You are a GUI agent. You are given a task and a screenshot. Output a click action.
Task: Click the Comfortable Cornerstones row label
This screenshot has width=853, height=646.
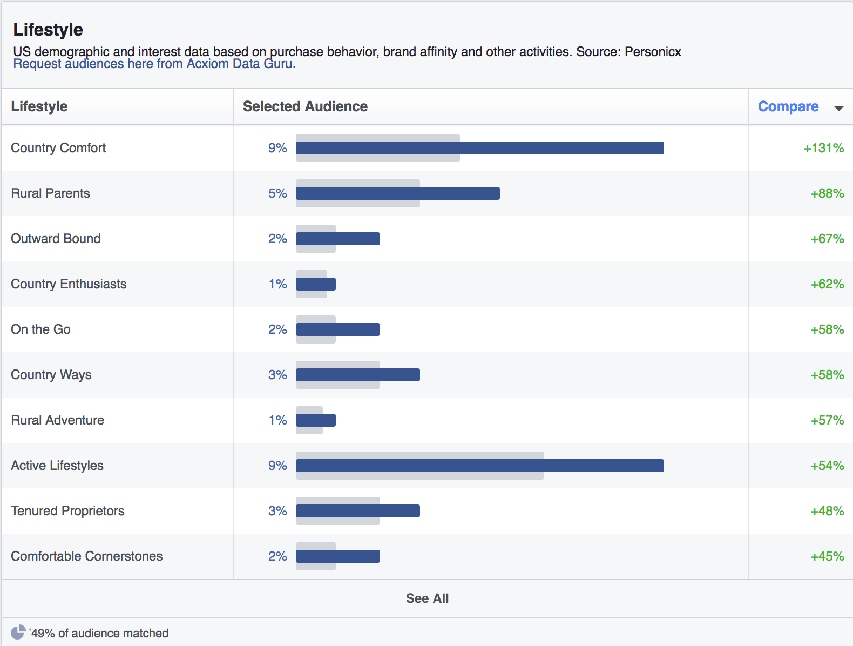[x=86, y=556]
